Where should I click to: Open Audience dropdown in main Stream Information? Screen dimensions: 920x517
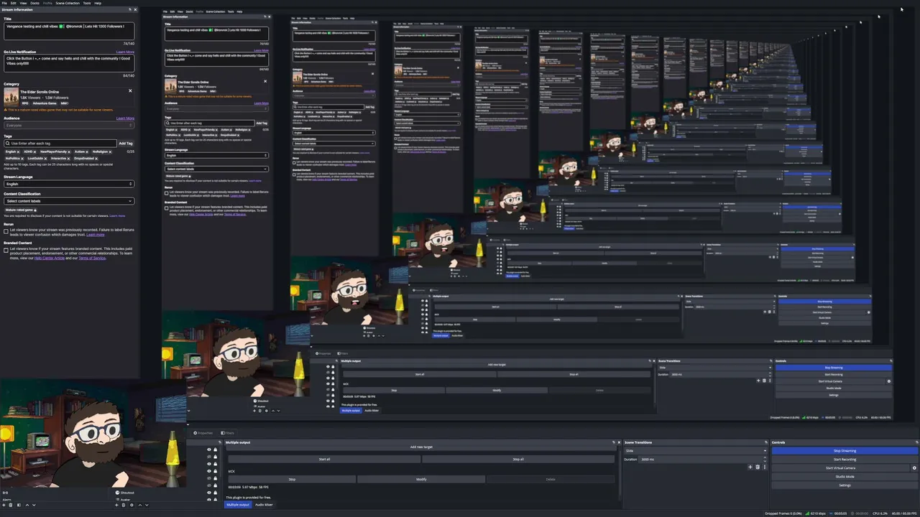coord(69,125)
